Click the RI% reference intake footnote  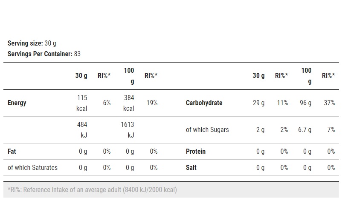92,190
